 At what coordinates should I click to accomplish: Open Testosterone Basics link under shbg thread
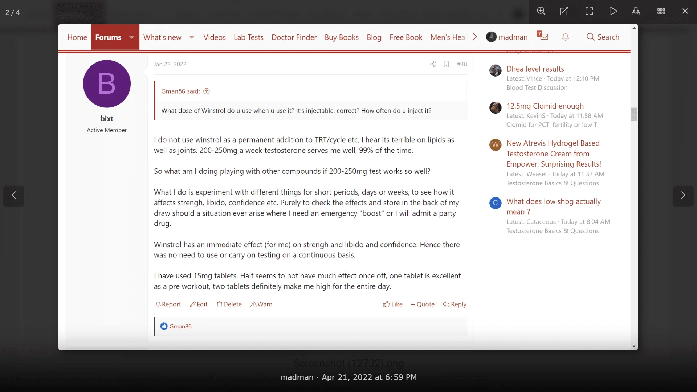point(553,231)
